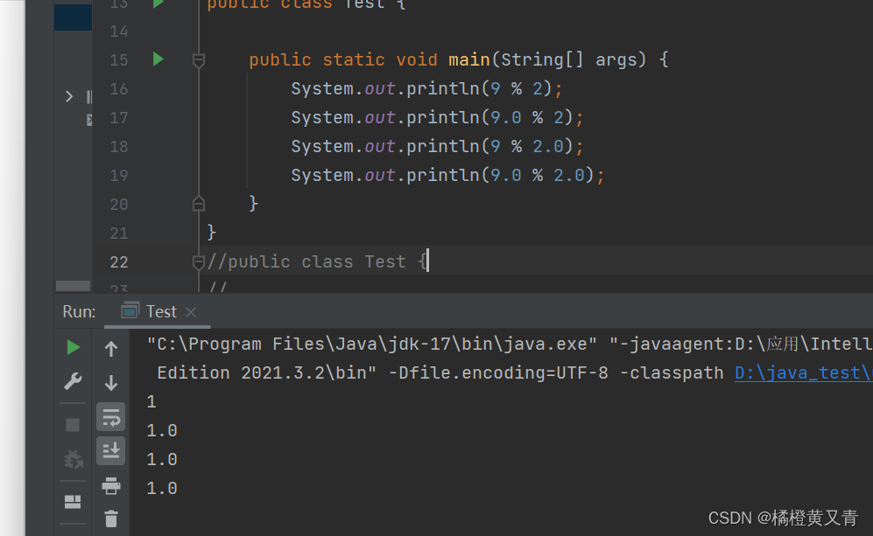The width and height of the screenshot is (873, 536).
Task: Click the first console output value 1
Action: point(151,401)
